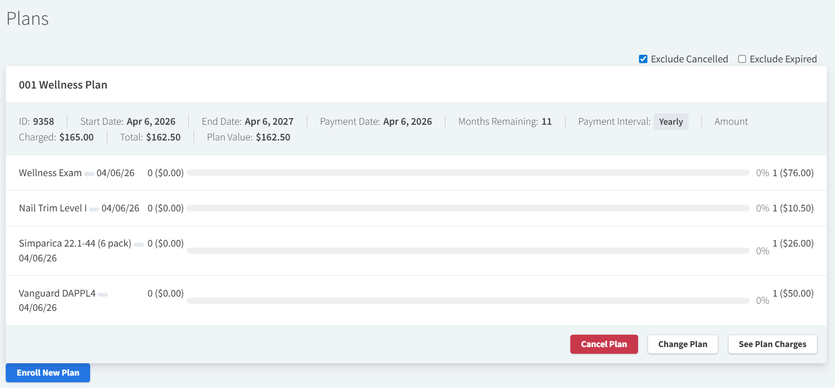Click the 001 Wellness Plan header title

coord(63,85)
